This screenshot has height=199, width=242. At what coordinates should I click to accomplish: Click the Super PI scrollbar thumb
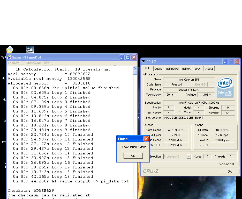pyautogui.click(x=135, y=72)
